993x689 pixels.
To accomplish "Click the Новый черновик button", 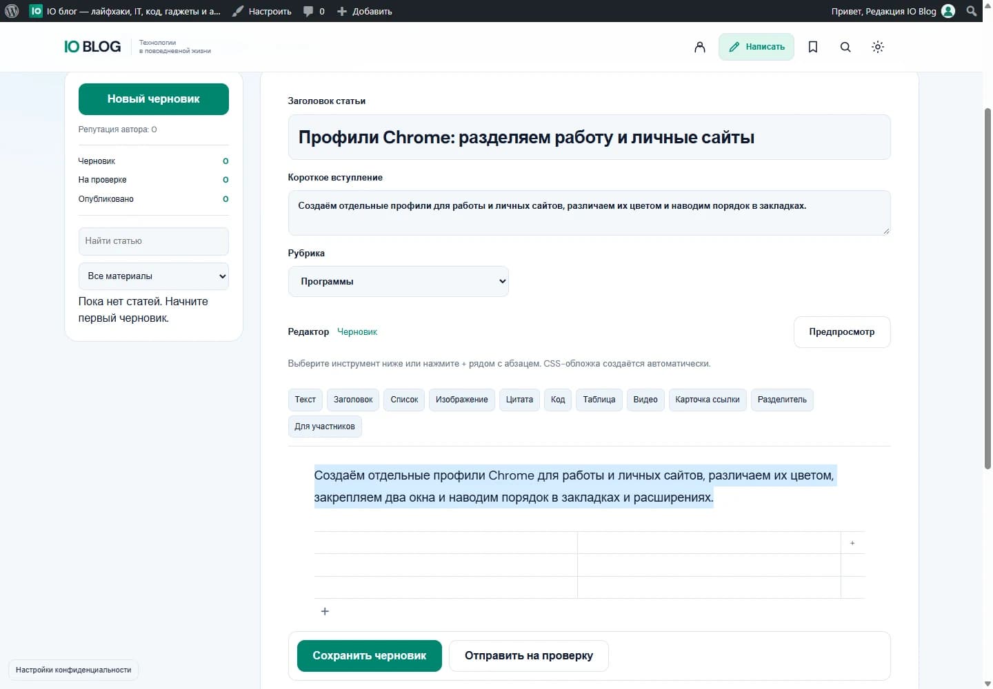I will click(154, 99).
